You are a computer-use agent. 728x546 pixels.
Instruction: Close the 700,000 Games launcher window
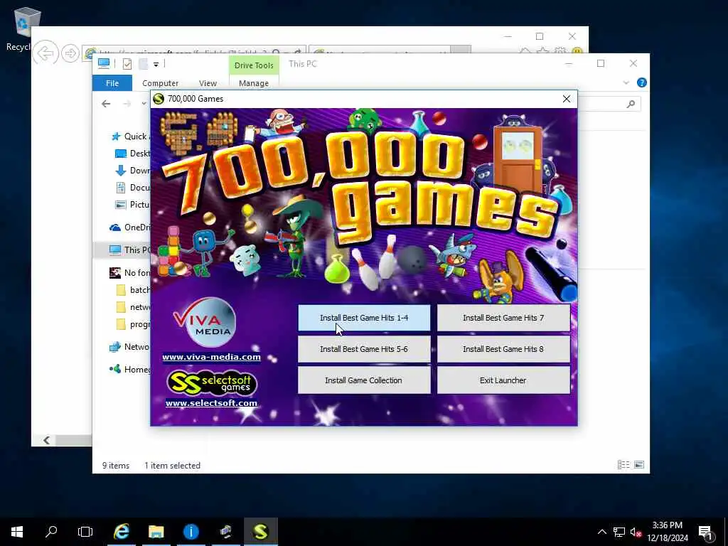click(x=567, y=99)
